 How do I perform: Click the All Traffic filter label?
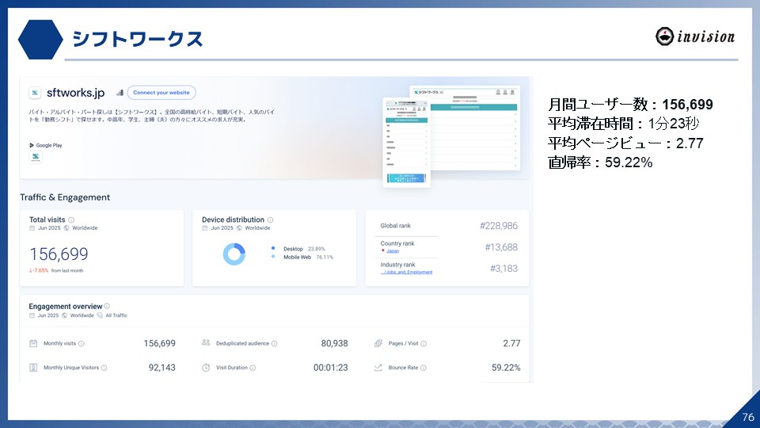pos(116,315)
